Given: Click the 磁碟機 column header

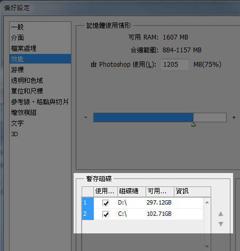Looking at the screenshot, I should (132, 192).
